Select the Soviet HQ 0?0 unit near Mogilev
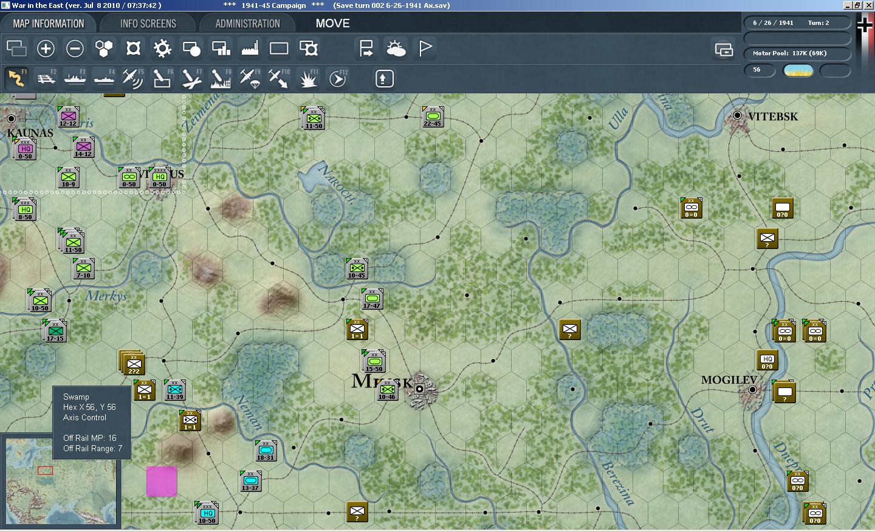875x532 pixels. [x=767, y=360]
